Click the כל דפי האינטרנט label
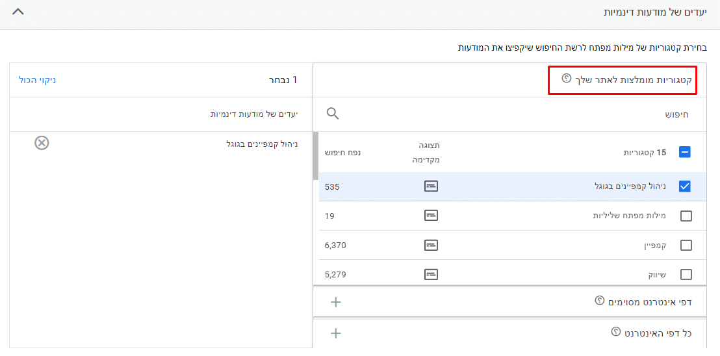Image resolution: width=720 pixels, height=356 pixels. (x=658, y=333)
